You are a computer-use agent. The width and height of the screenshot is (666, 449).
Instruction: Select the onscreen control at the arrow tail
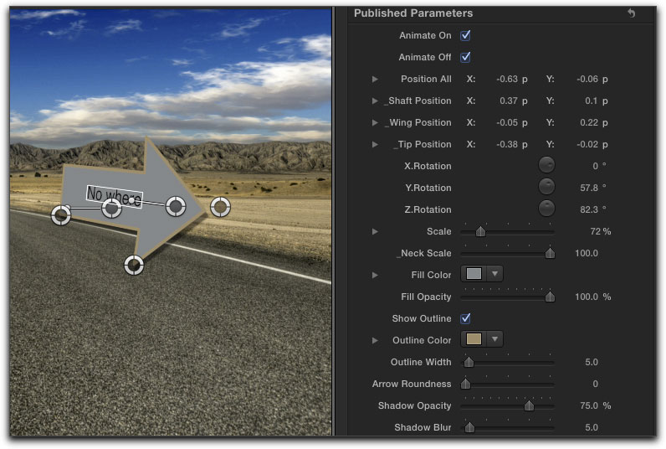pyautogui.click(x=61, y=214)
